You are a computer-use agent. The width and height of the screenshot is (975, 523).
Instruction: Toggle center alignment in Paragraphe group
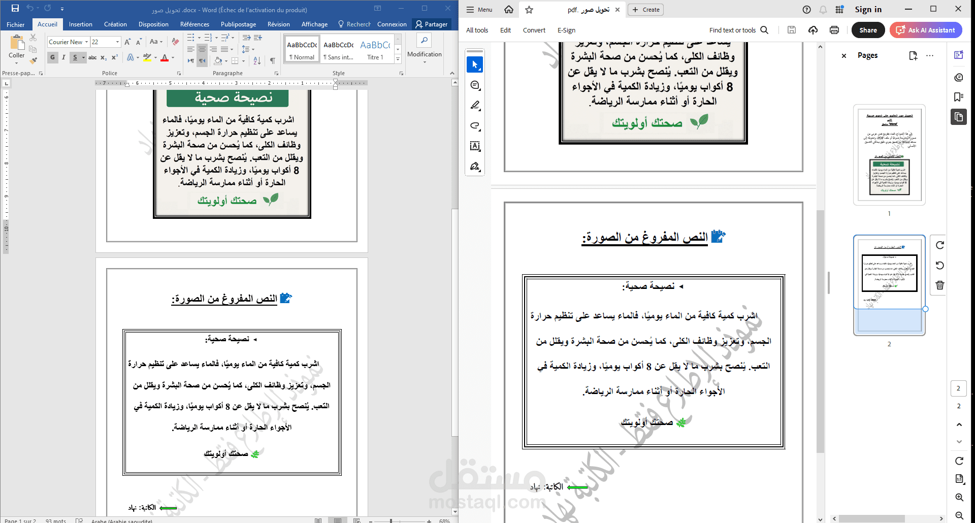pos(202,49)
